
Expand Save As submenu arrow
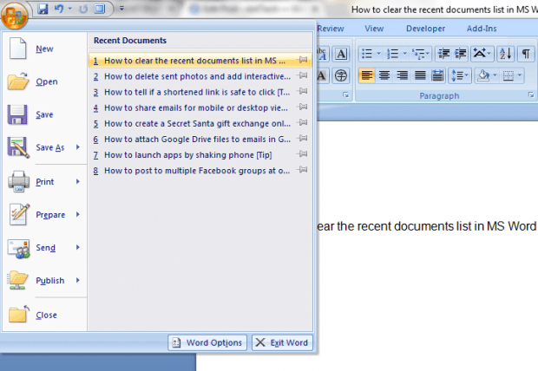78,147
